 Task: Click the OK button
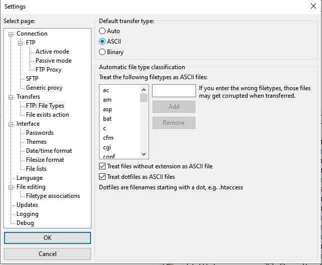click(47, 238)
